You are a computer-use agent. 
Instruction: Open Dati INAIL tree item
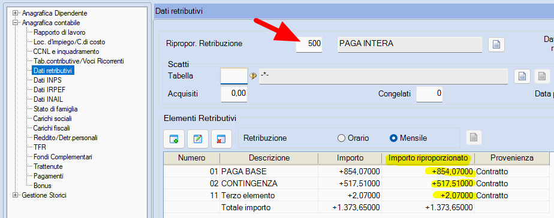(x=48, y=99)
